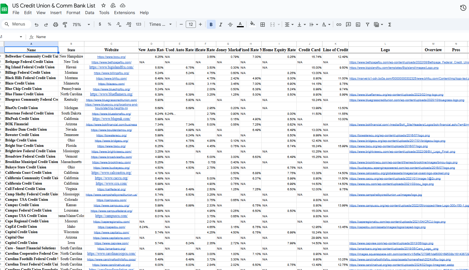469x270 pixels.
Task: Open the fill color picker
Action: tap(252, 24)
